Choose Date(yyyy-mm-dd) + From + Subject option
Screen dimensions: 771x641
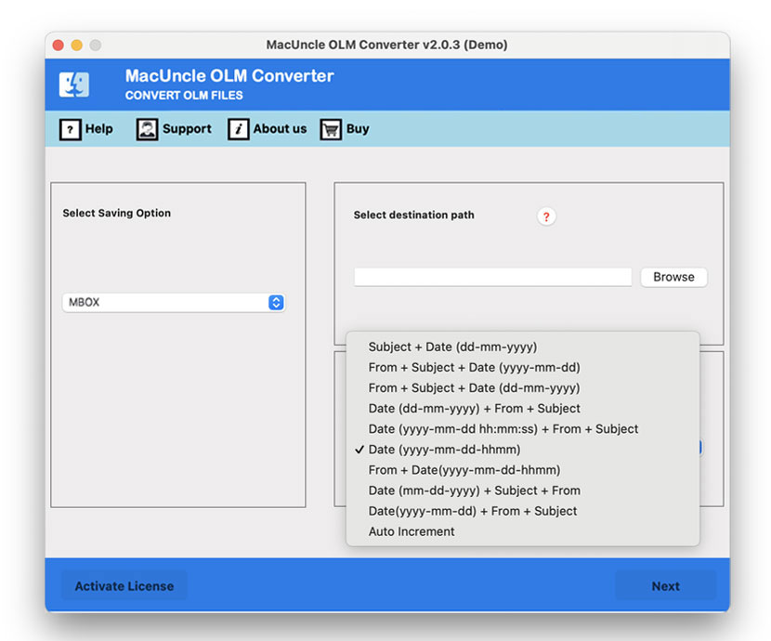(472, 511)
